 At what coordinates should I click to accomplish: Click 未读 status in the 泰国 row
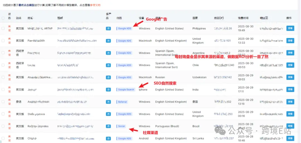tap(9, 102)
